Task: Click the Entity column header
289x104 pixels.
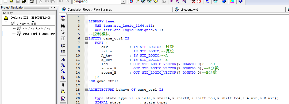Action: click(x=29, y=13)
